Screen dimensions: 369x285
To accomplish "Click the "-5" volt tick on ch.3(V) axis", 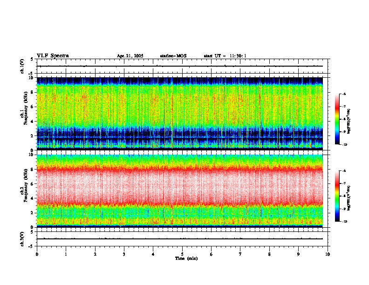I will tap(31, 246).
